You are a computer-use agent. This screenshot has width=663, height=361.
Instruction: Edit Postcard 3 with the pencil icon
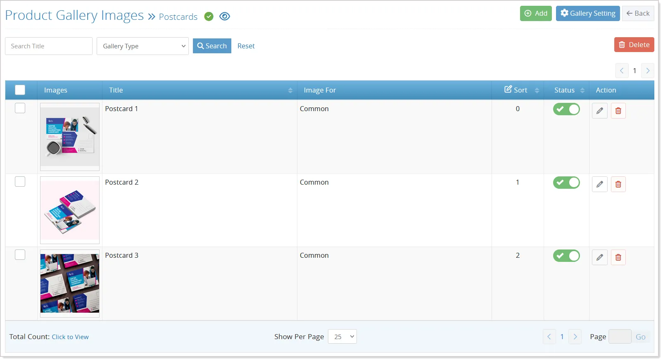click(600, 257)
